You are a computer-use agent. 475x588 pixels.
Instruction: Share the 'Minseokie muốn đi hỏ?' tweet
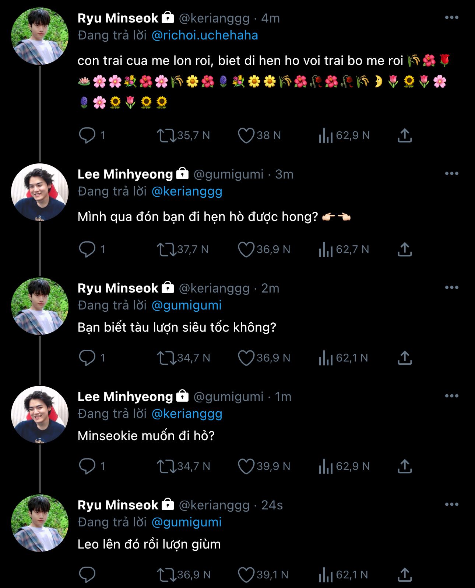coord(404,466)
